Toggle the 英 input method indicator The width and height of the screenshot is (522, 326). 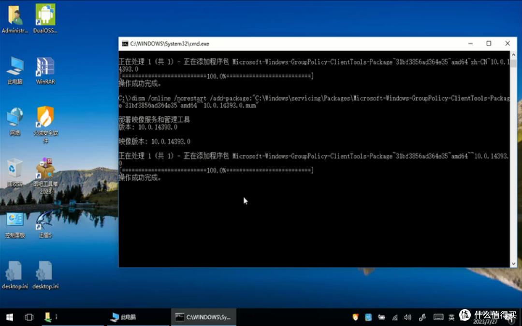pyautogui.click(x=451, y=317)
